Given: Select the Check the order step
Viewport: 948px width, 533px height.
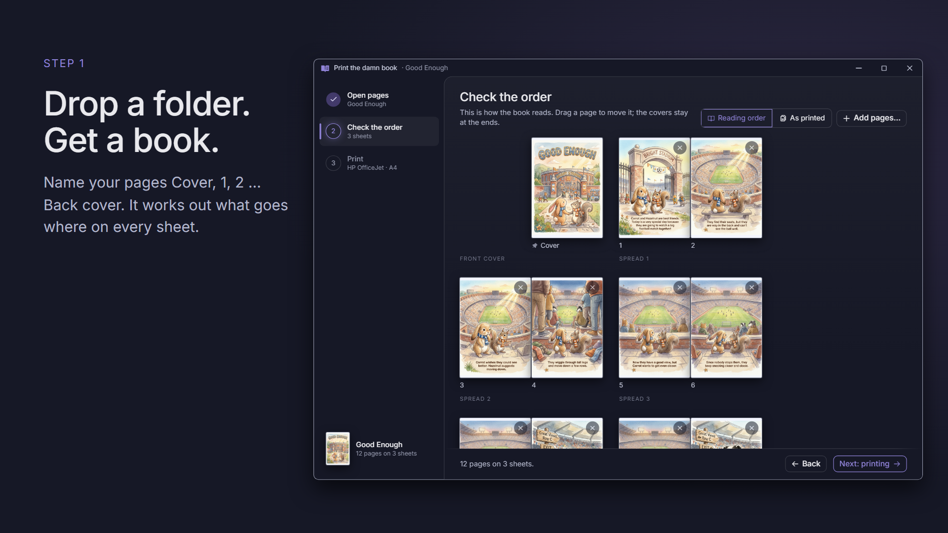Looking at the screenshot, I should pyautogui.click(x=379, y=131).
